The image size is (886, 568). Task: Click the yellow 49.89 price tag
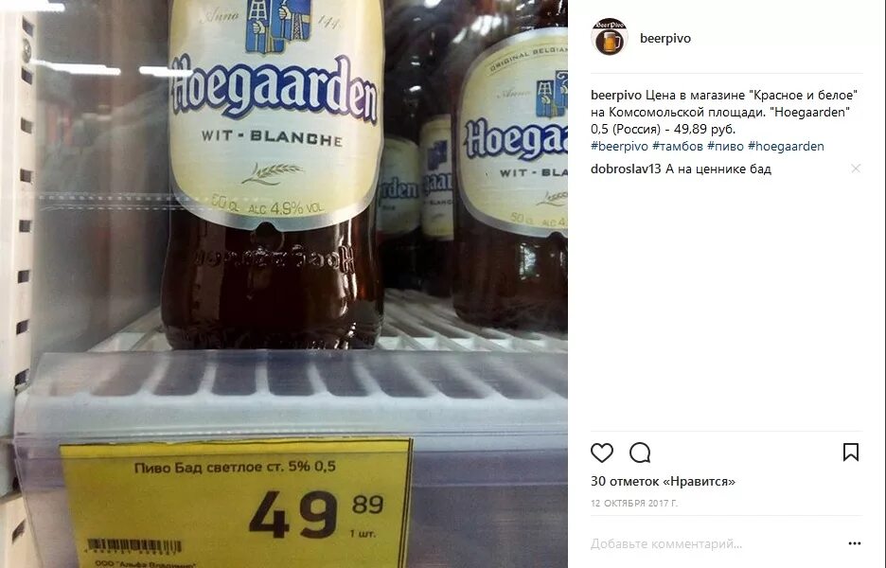pos(236,503)
